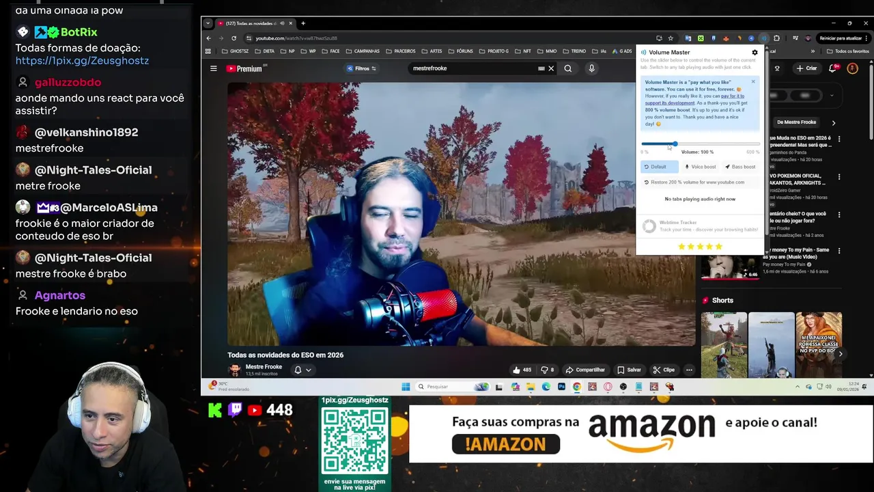Open a new browser tab

(303, 23)
